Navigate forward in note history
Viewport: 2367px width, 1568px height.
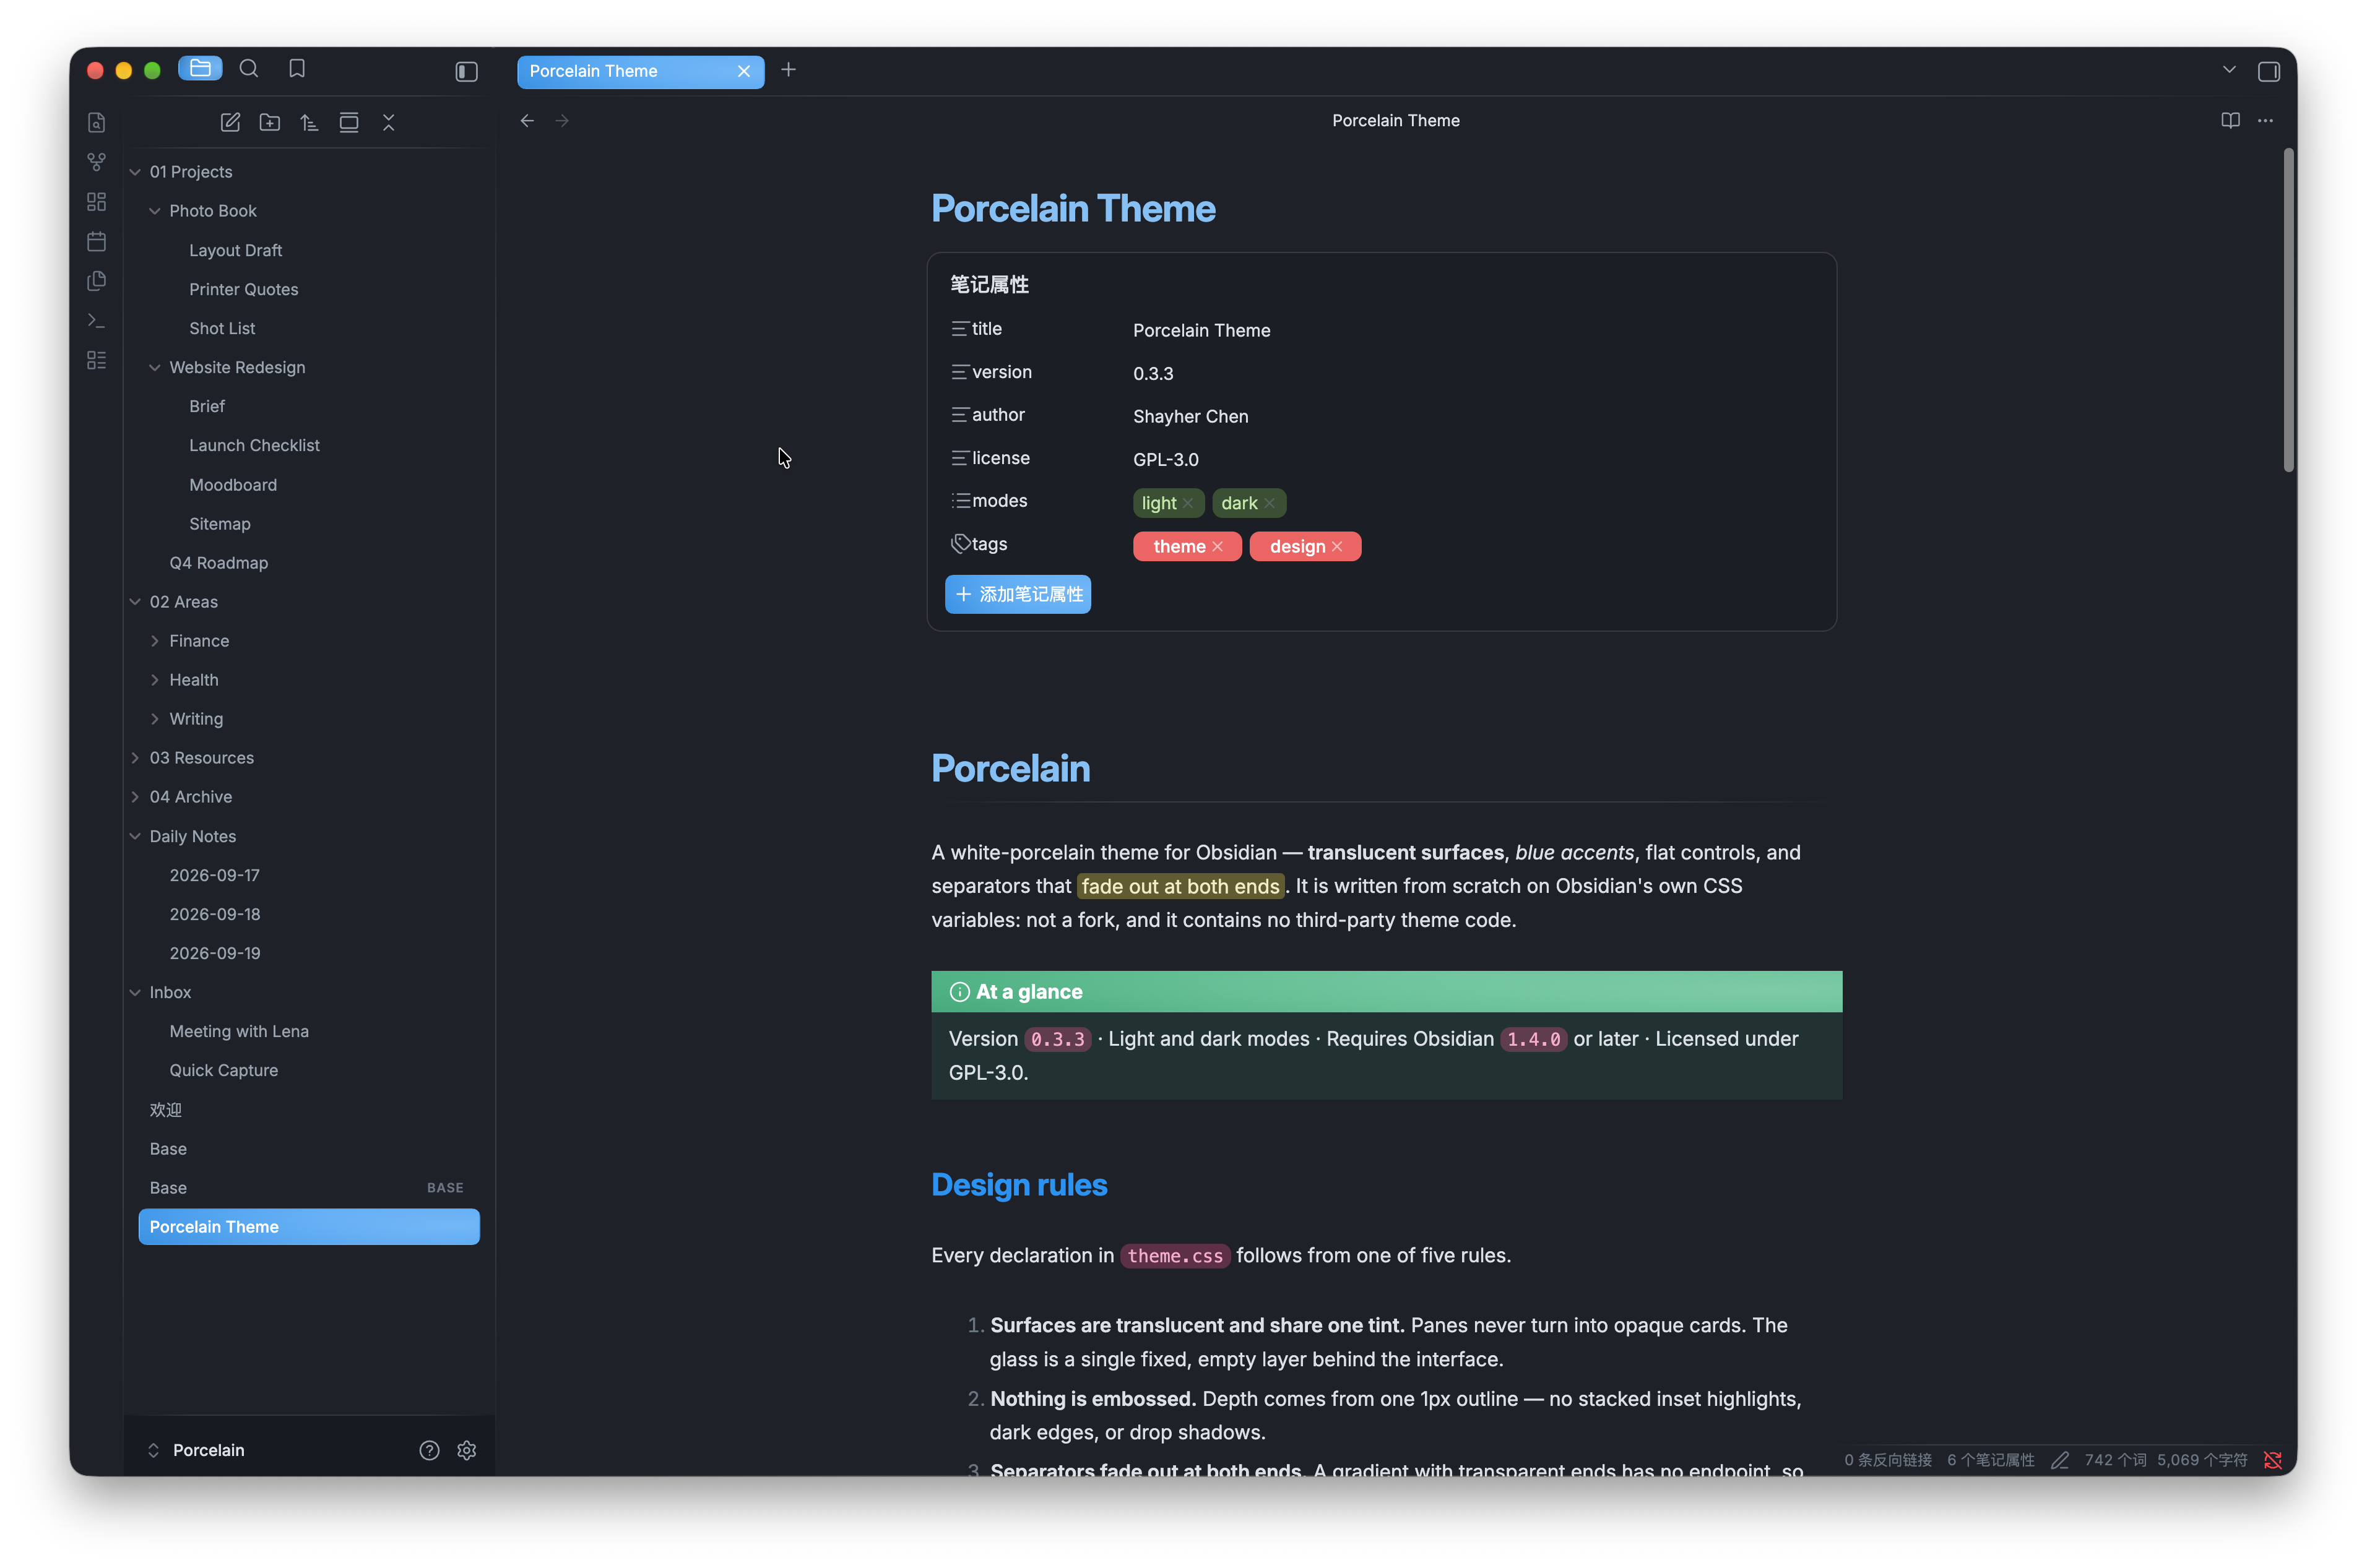point(562,121)
